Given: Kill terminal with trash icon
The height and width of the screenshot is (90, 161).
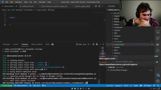Looking at the screenshot, I should 97,44.
